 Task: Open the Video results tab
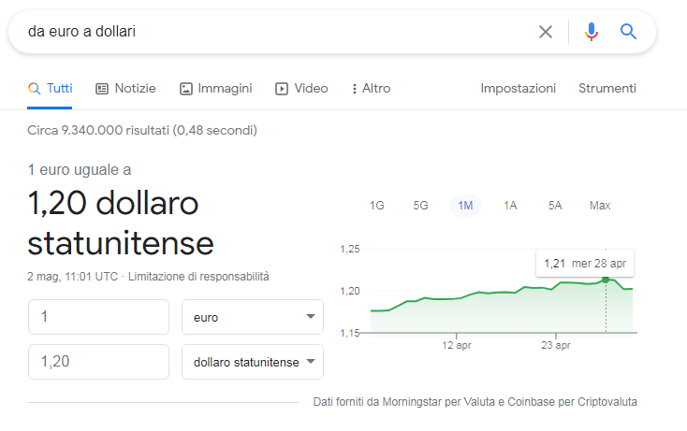301,89
